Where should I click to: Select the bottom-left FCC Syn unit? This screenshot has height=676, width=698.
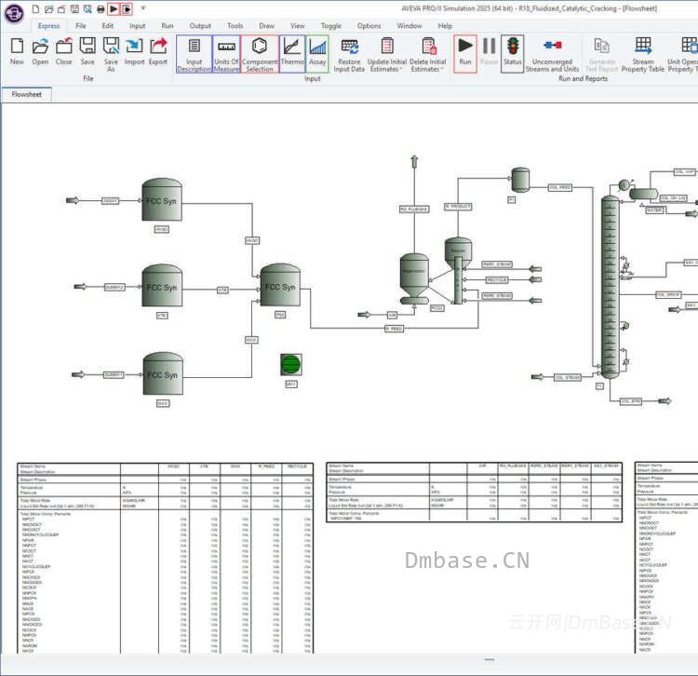pyautogui.click(x=163, y=373)
